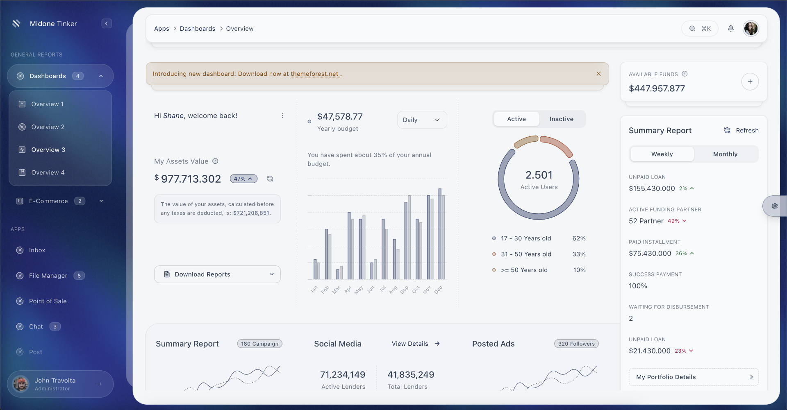Open the Chat app icon
This screenshot has height=410, width=787.
20,326
